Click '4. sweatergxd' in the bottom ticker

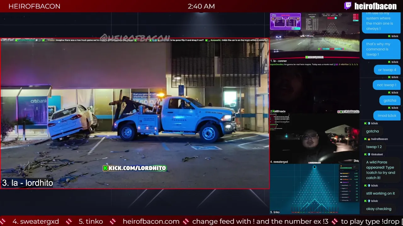(x=36, y=221)
